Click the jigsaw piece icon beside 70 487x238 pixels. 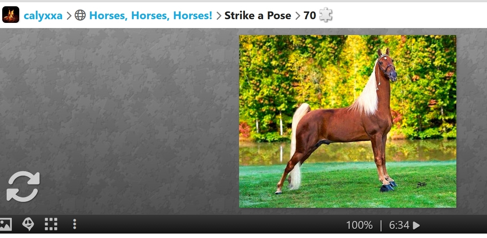point(326,15)
